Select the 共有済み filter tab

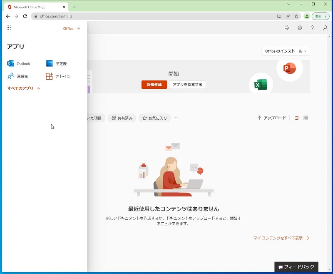(x=122, y=118)
